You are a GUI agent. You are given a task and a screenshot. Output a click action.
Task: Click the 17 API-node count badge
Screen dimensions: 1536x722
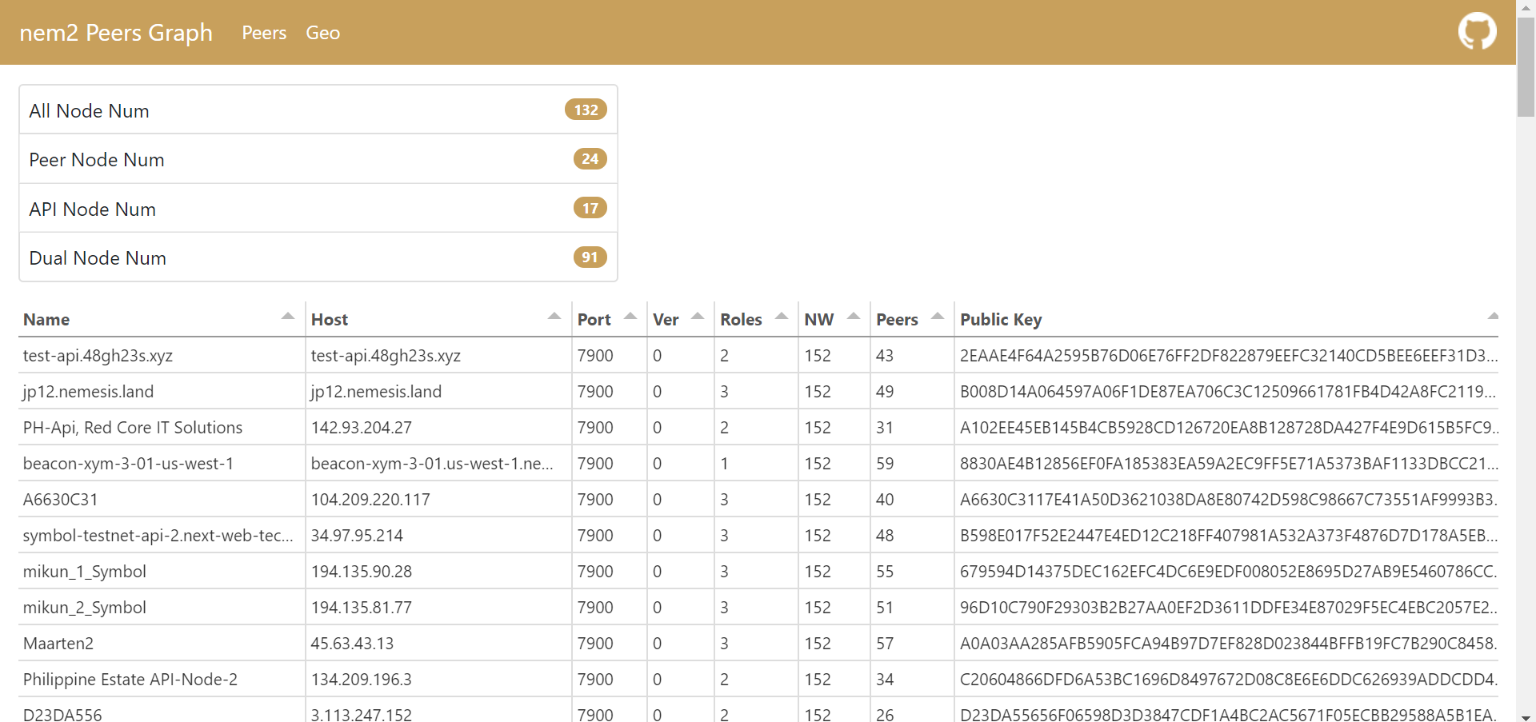[x=590, y=208]
